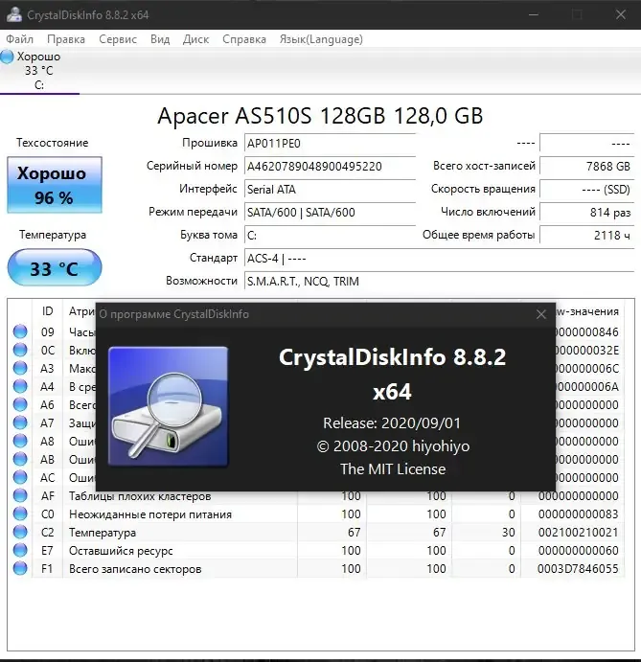This screenshot has width=641, height=662.
Task: Click the status dot for attribute A6
Action: 20,404
